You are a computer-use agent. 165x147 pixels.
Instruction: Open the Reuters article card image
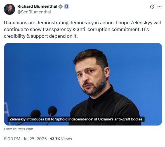(83, 84)
